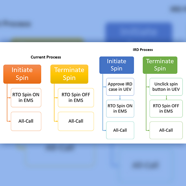
Task: Select the green-outlined All-Call box
Action: click(166, 130)
